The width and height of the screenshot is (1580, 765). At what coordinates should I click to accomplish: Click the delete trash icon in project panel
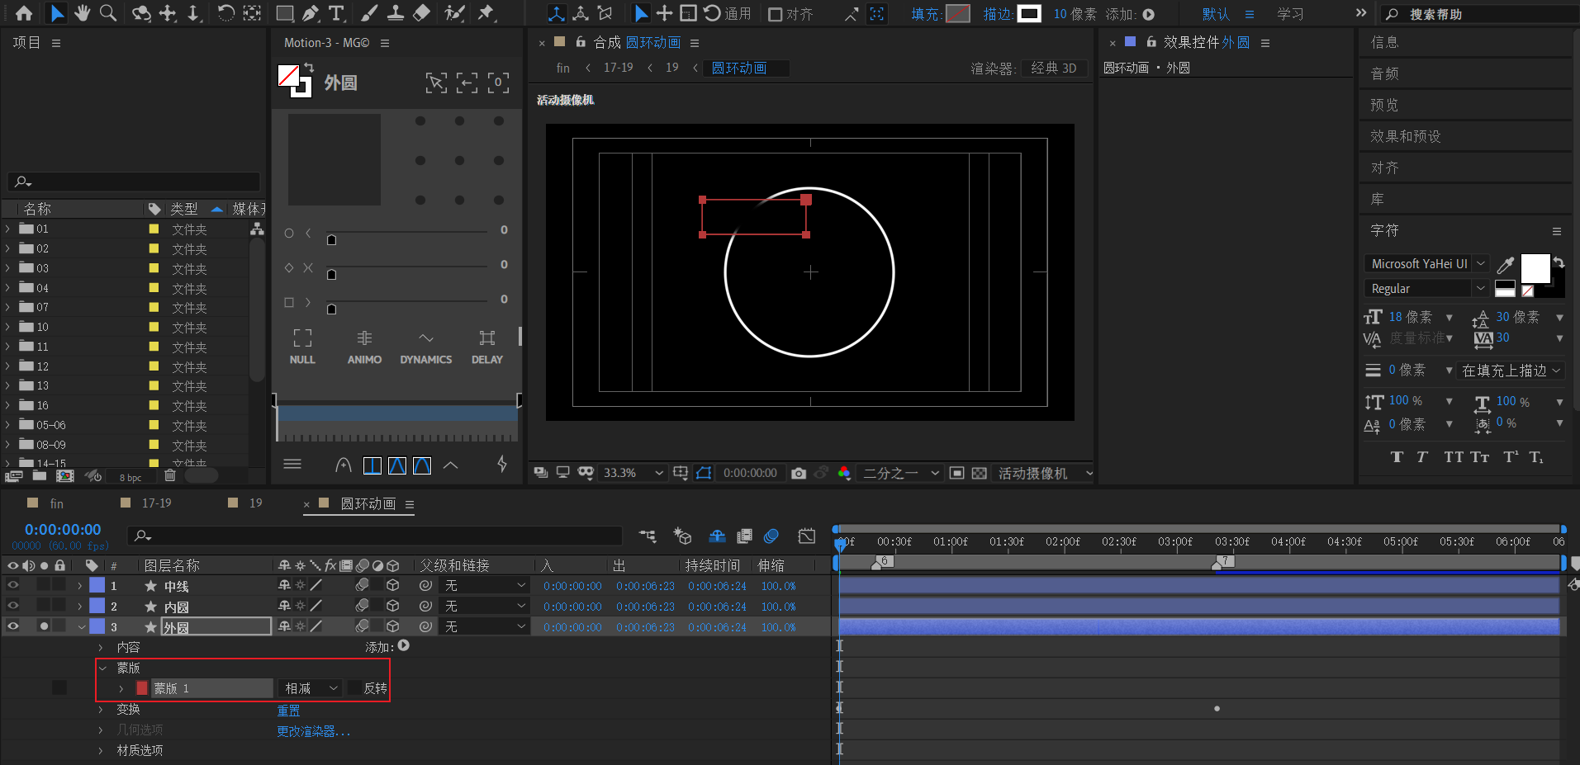(169, 475)
